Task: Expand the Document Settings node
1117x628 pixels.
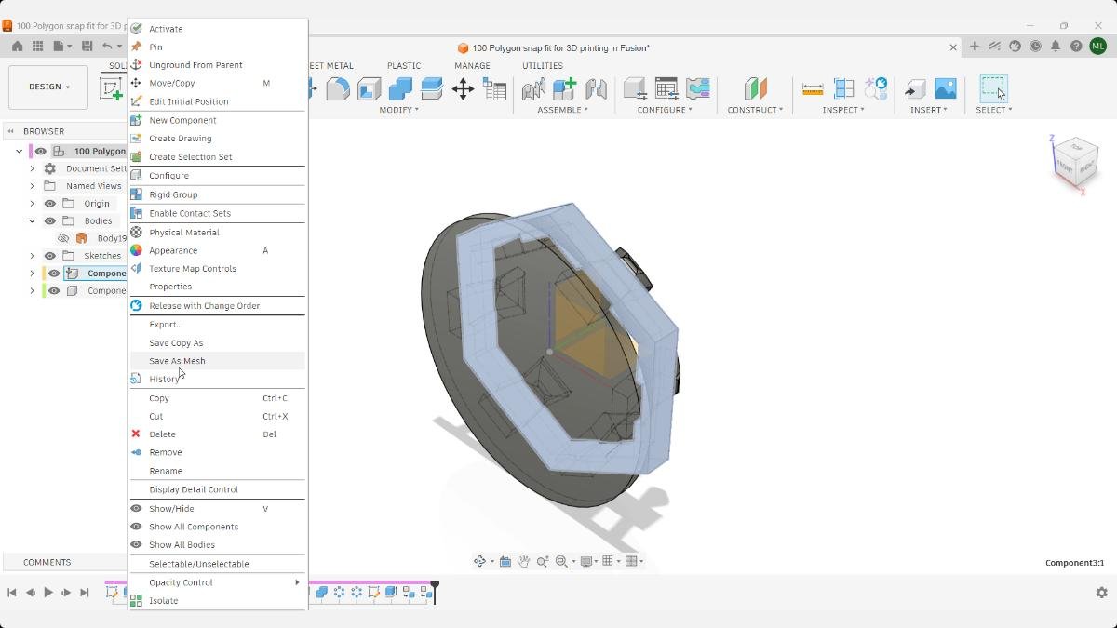Action: click(32, 168)
